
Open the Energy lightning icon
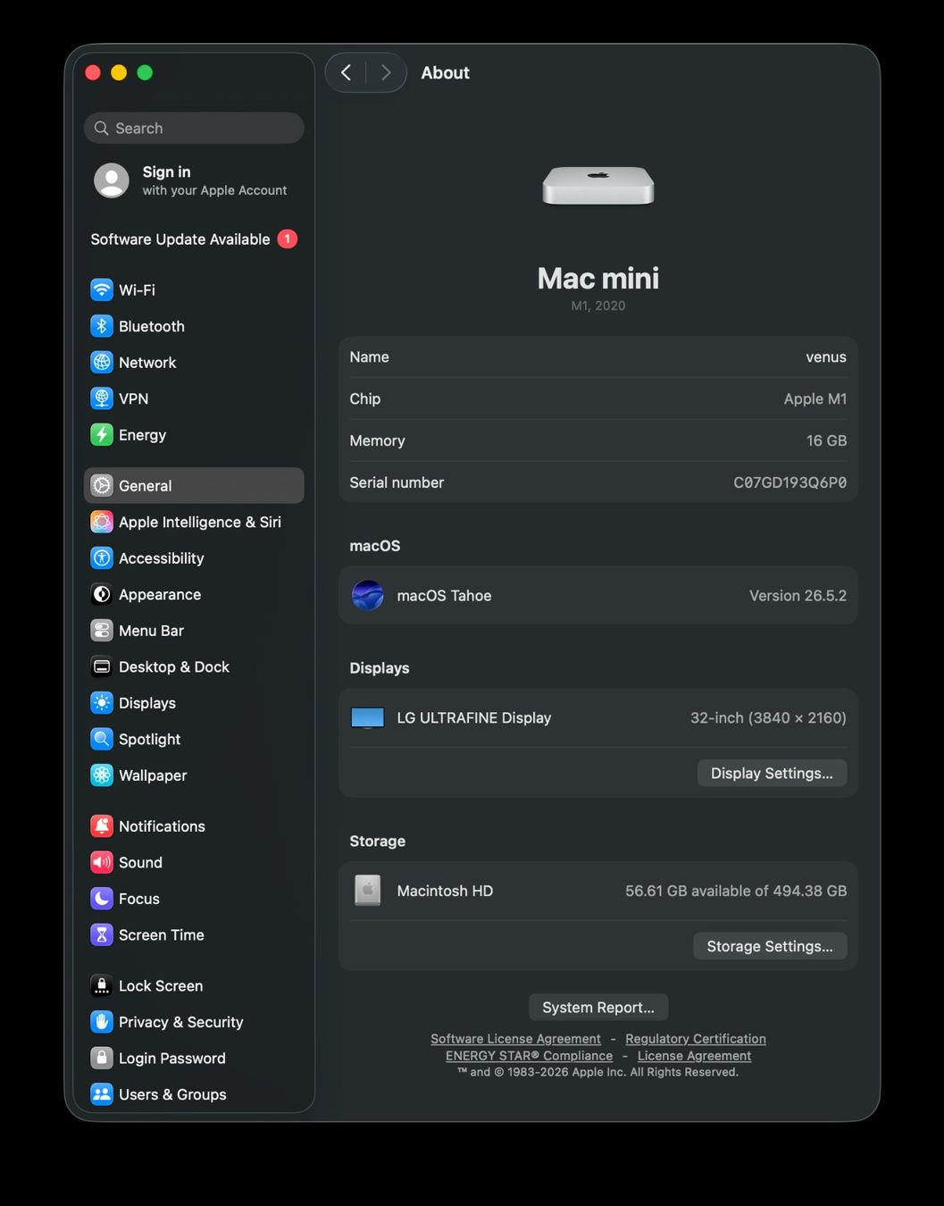coord(102,434)
